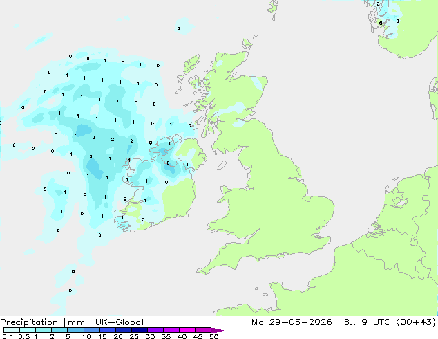Viewport: 438px width, 339px height.
Task: Click the 20–25 mm dark blue swatch
Action: [124, 330]
